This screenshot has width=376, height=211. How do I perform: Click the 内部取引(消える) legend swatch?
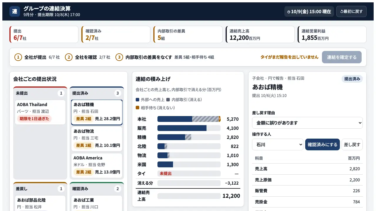click(168, 100)
